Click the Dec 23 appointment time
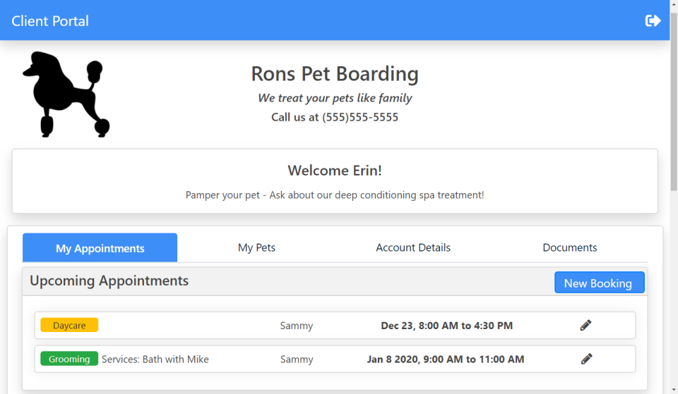Image resolution: width=678 pixels, height=394 pixels. pyautogui.click(x=446, y=326)
